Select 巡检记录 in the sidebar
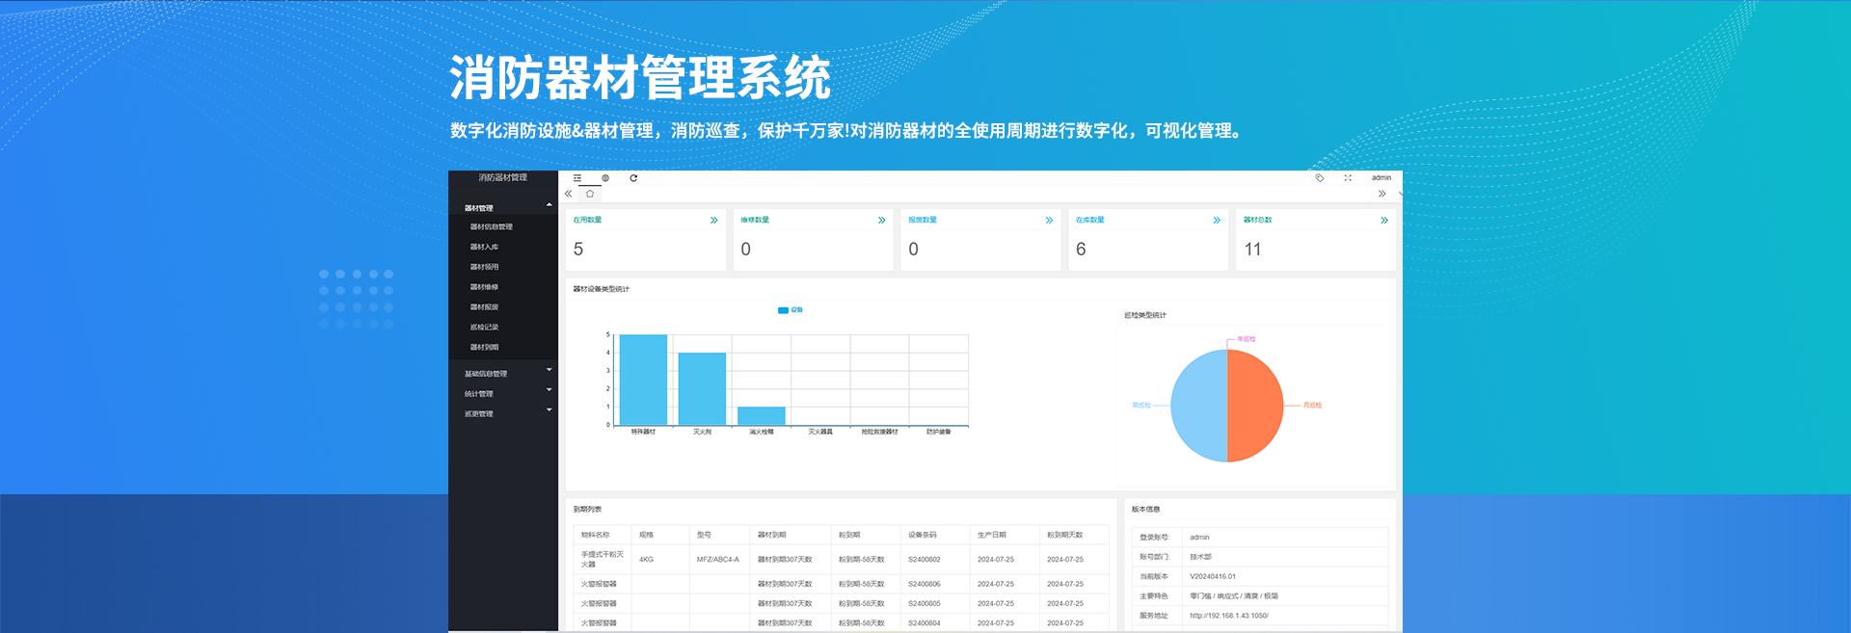Viewport: 1851px width, 633px height. pos(485,328)
